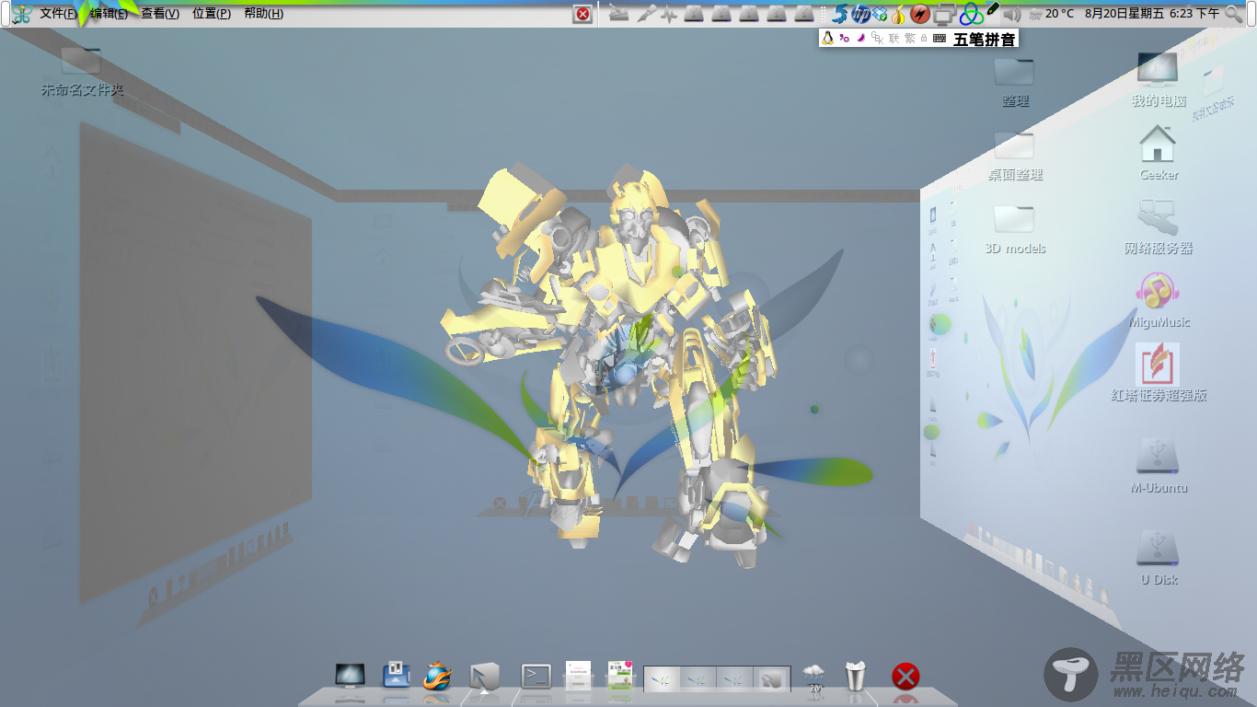Open the pulse waveform system monitor applet
This screenshot has height=707, width=1257.
669,14
